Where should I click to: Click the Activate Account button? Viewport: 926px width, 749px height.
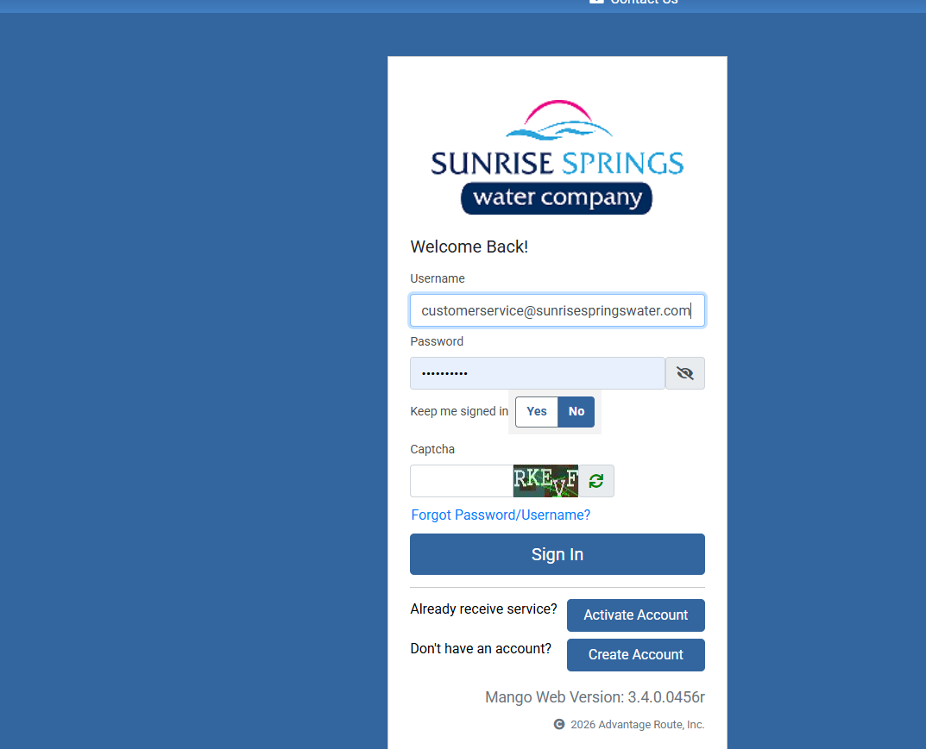pos(635,615)
